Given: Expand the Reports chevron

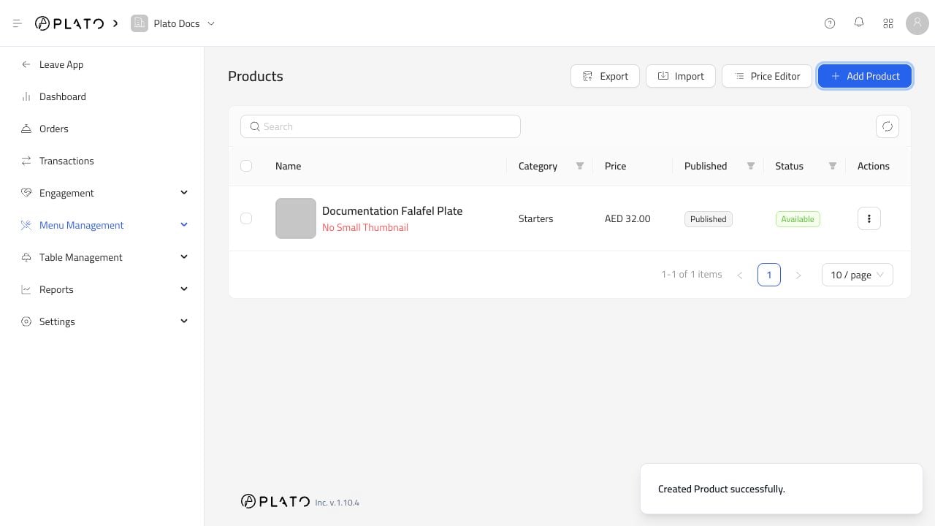Looking at the screenshot, I should click(184, 289).
